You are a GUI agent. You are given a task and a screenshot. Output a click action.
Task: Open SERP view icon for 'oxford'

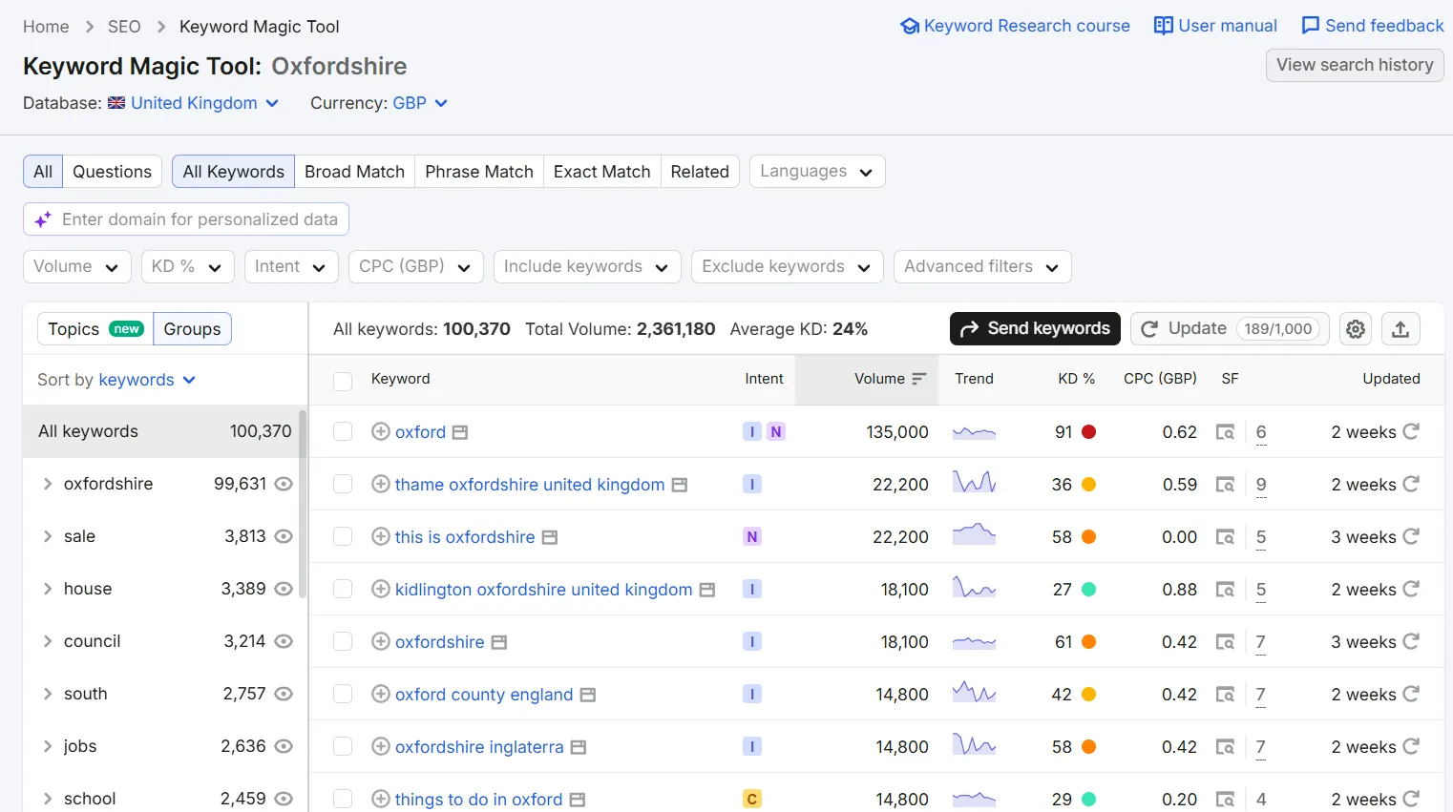pos(1225,432)
